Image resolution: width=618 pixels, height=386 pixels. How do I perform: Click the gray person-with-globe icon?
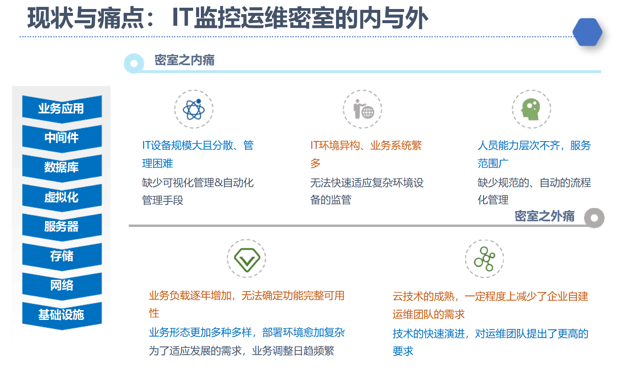(x=363, y=109)
